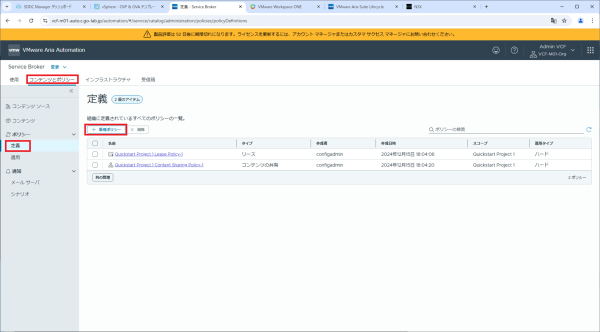This screenshot has height=332, width=600.
Task: Go back with browser back arrow
Action: [x=7, y=20]
